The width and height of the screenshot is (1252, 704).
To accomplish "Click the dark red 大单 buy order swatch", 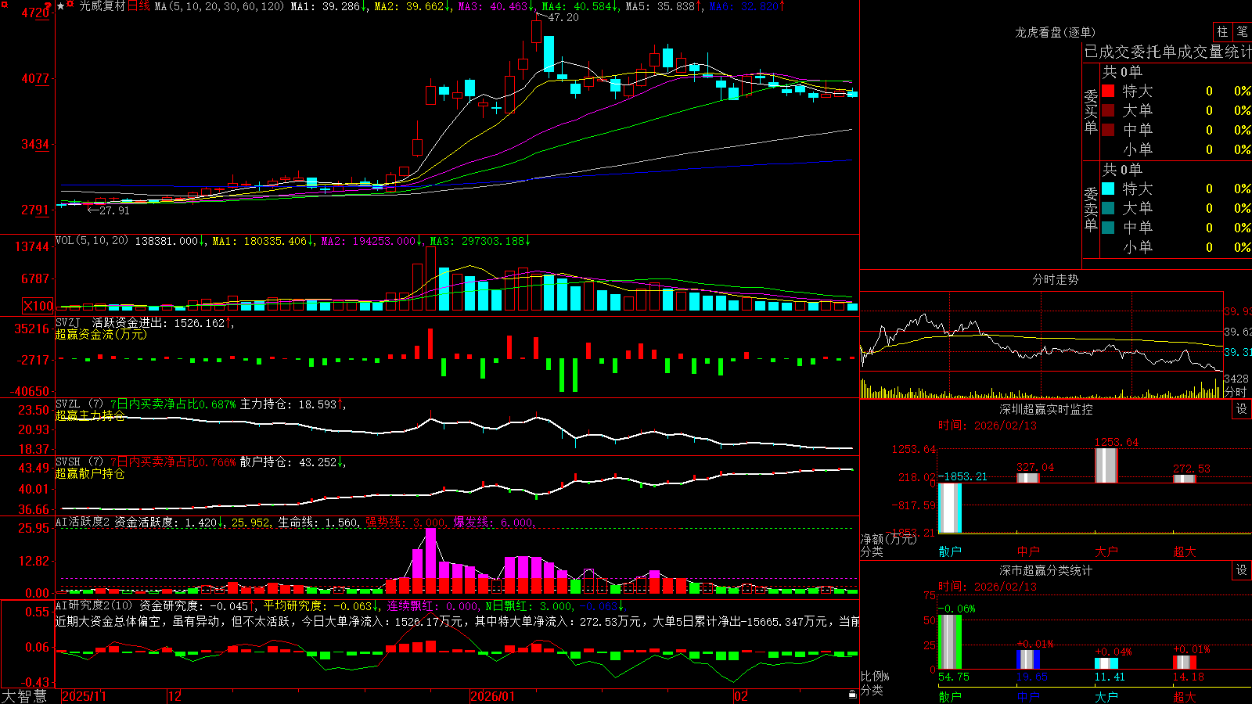I will coord(1108,110).
